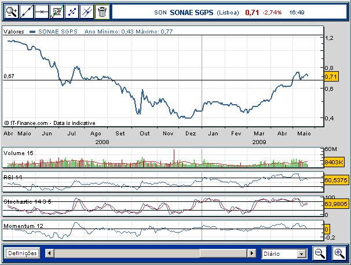Click the SONAE SGPS title in the header
The width and height of the screenshot is (351, 265).
192,13
